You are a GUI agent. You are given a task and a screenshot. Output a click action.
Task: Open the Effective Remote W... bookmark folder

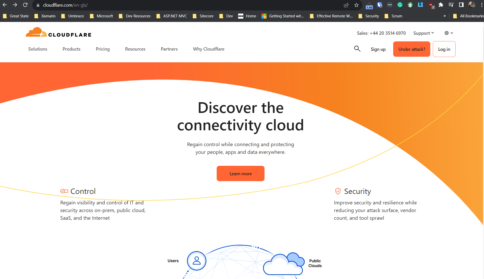[x=331, y=16]
